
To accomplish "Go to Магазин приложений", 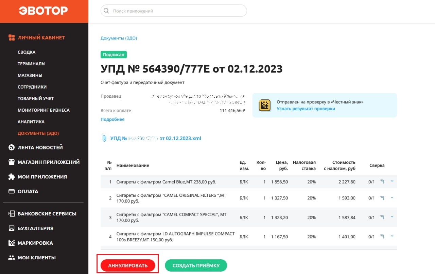I will point(49,162).
